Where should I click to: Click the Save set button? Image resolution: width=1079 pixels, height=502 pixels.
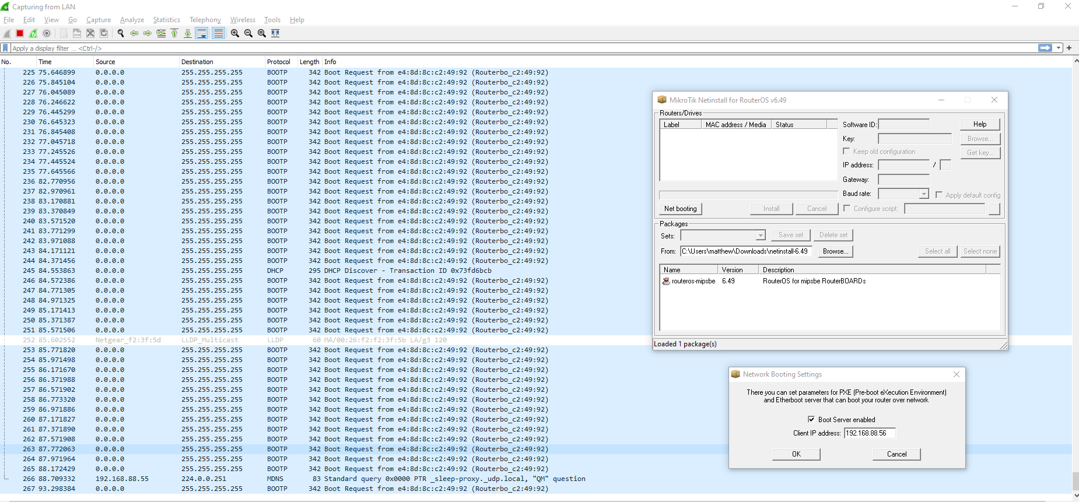[x=790, y=235]
